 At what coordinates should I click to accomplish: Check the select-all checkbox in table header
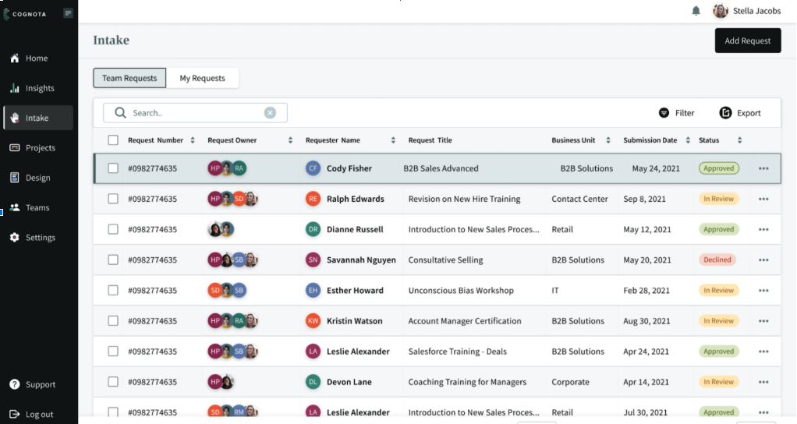pos(113,140)
